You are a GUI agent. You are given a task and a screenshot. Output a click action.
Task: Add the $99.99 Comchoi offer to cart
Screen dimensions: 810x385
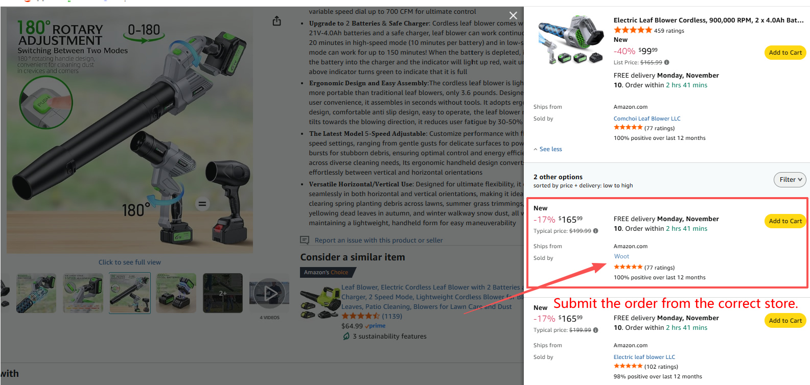[785, 53]
